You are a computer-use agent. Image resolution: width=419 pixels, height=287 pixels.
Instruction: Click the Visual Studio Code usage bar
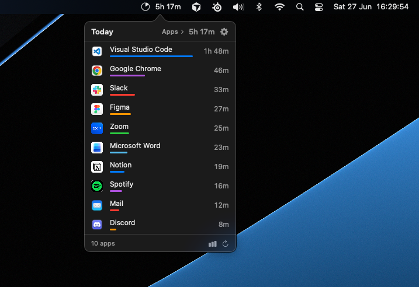[151, 56]
